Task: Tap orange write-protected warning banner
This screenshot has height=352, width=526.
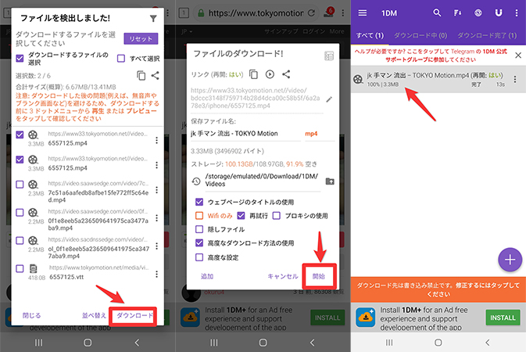Action: [438, 289]
